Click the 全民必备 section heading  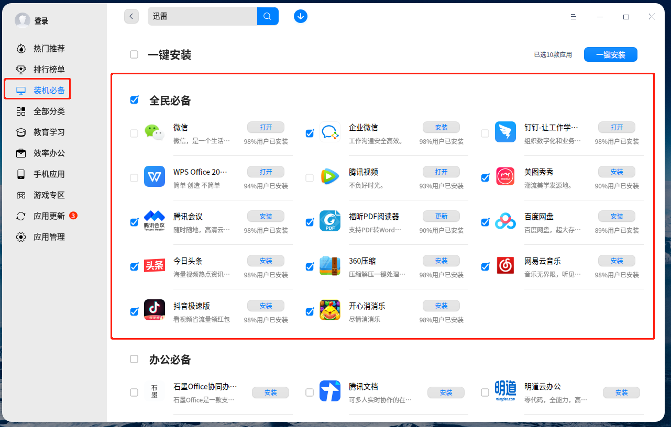coord(170,100)
